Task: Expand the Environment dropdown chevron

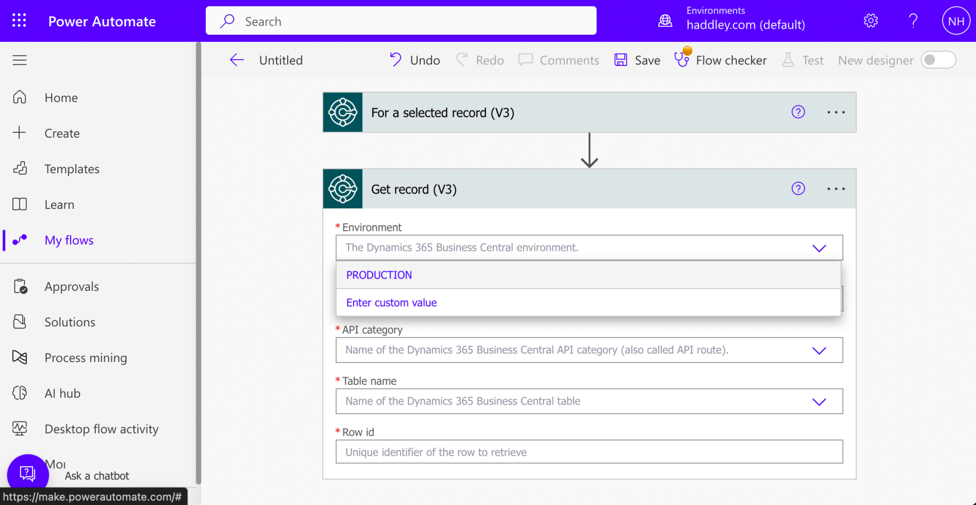Action: (x=819, y=248)
